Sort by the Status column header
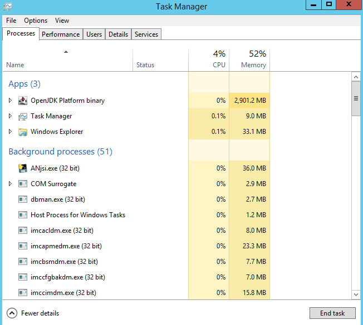Screen dimensions: 363x325 161,60
